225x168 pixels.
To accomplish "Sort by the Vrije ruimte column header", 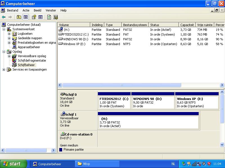I will click(x=205, y=25).
